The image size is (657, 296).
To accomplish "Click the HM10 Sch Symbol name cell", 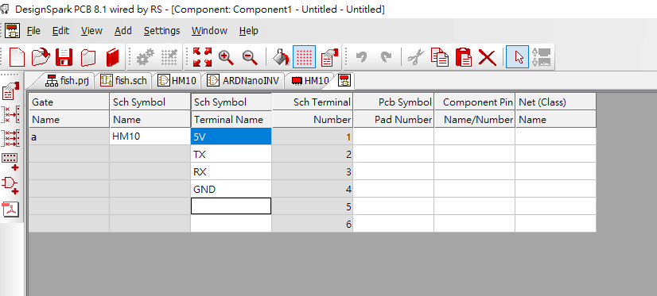I will click(150, 136).
